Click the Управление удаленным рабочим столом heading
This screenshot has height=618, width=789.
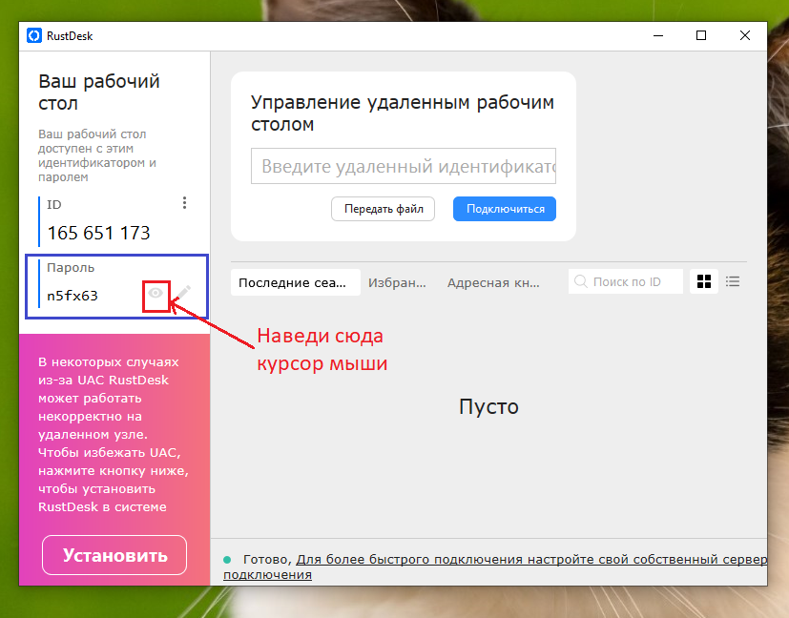click(x=403, y=113)
